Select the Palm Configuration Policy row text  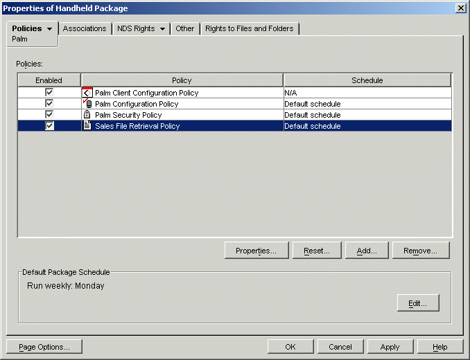click(x=137, y=104)
